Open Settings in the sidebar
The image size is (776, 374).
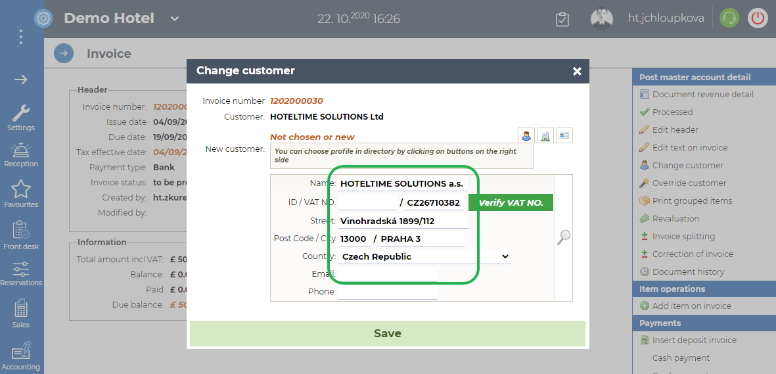(21, 118)
